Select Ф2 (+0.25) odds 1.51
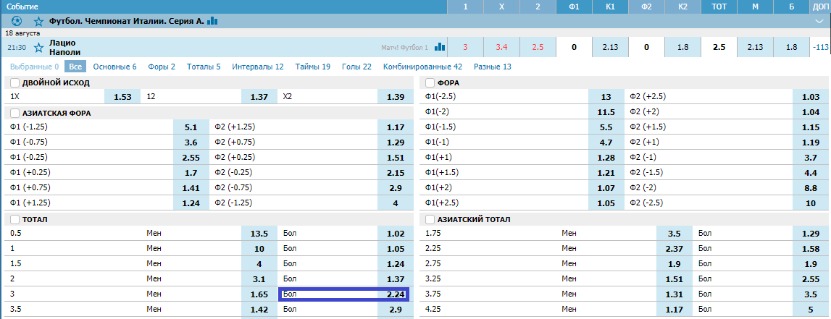This screenshot has width=831, height=319. pyautogui.click(x=396, y=157)
